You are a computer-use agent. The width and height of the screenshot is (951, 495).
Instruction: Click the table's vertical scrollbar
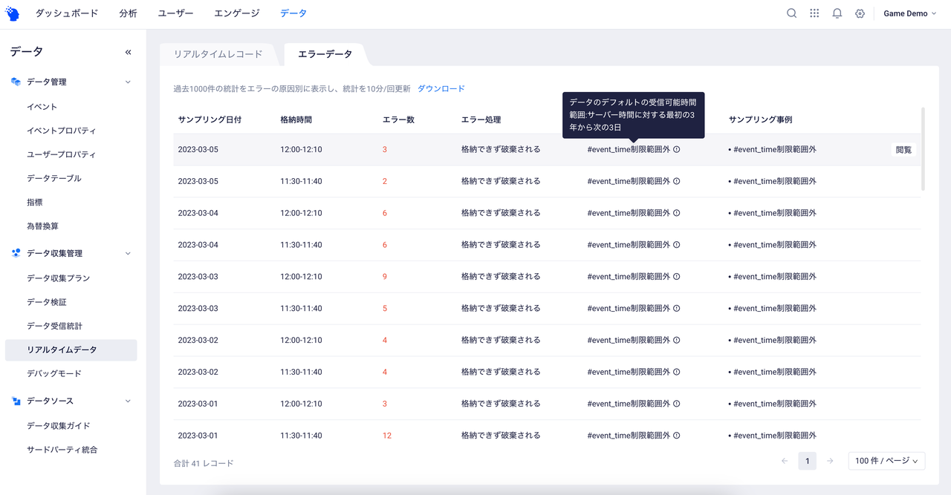coord(924,148)
